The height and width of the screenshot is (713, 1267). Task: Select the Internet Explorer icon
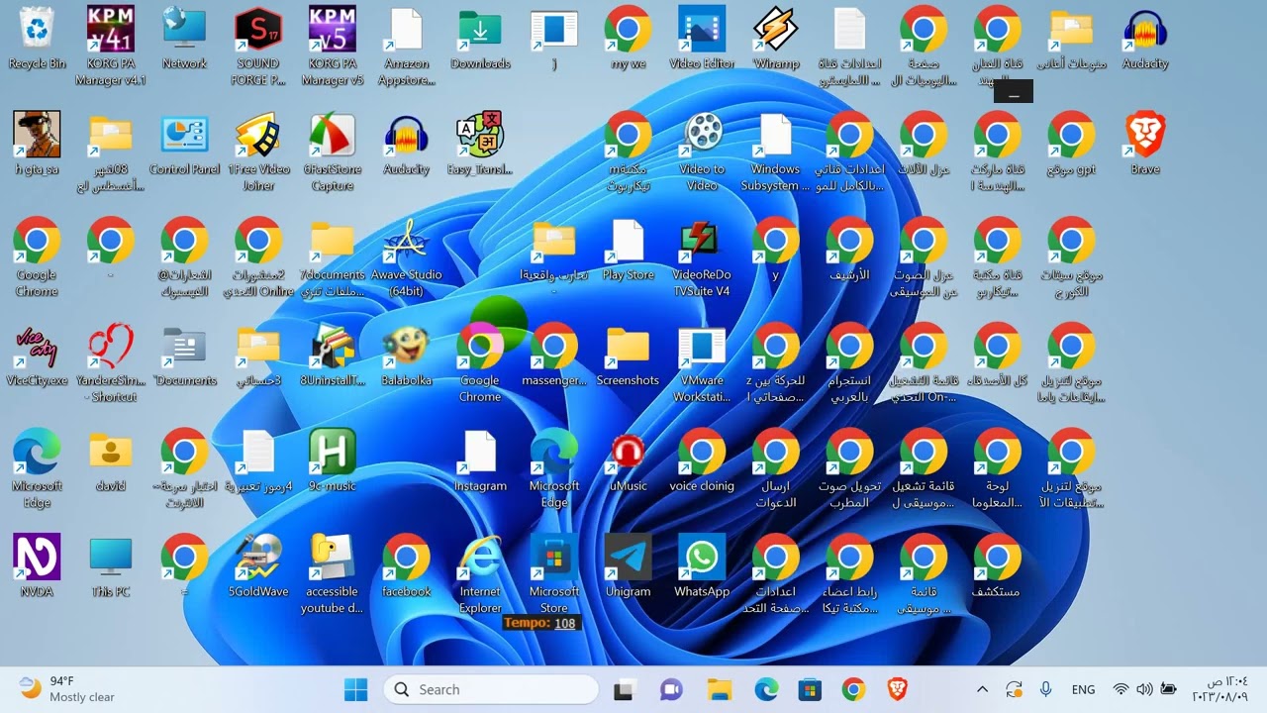pyautogui.click(x=480, y=575)
